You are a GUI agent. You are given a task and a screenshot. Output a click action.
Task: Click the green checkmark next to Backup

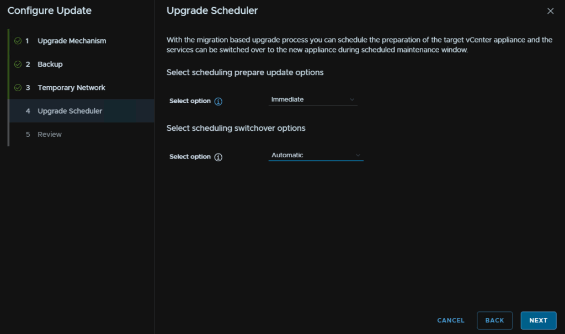point(18,64)
